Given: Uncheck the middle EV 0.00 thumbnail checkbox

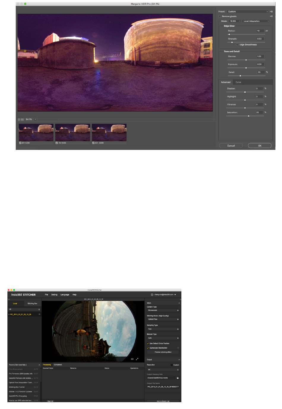Looking at the screenshot, I should tap(57, 143).
